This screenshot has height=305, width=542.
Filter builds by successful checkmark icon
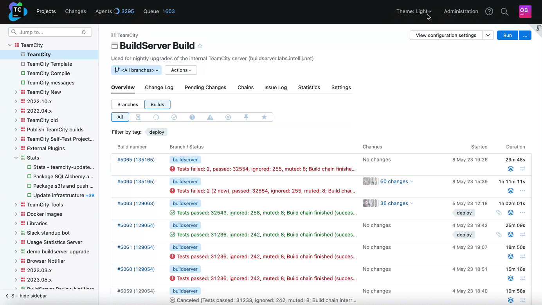pos(174,117)
